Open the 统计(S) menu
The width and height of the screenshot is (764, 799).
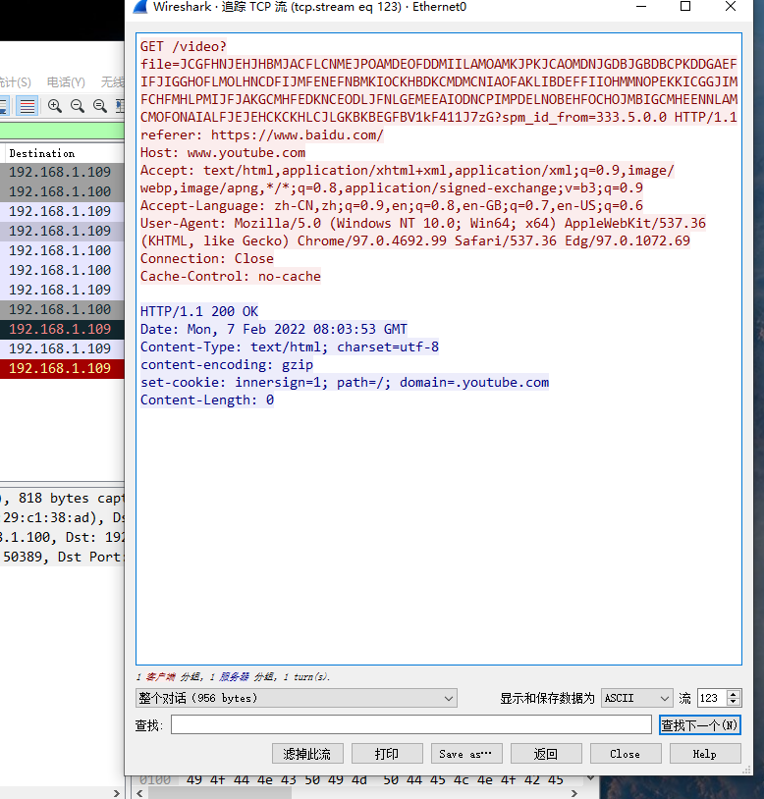tap(14, 81)
